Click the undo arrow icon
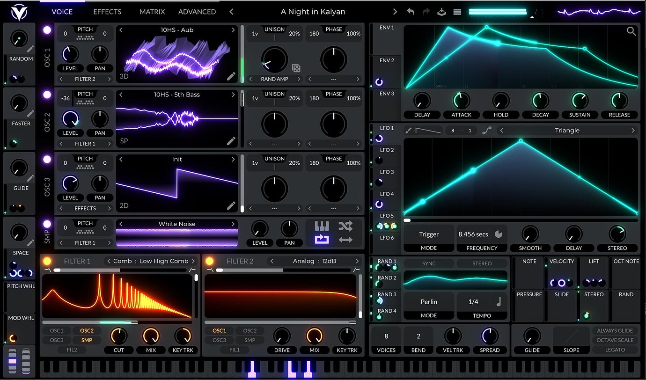Screen dimensions: 646x380 [411, 12]
